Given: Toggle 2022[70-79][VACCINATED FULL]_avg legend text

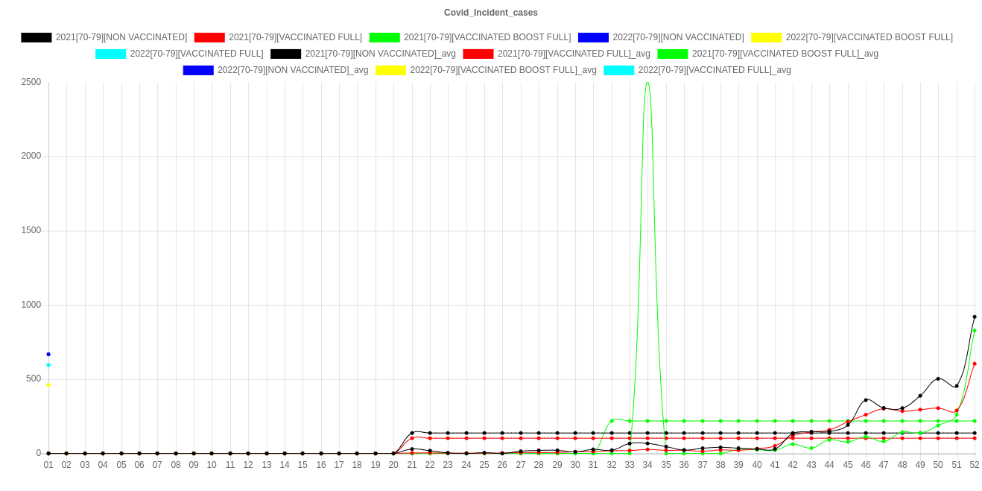Looking at the screenshot, I should click(x=715, y=70).
